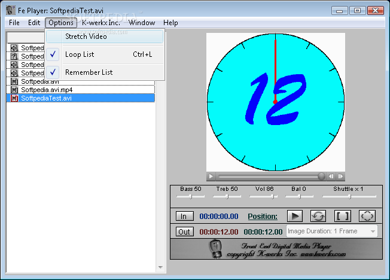Close the open Options menu
Screen dimensions: 390x280
61,23
